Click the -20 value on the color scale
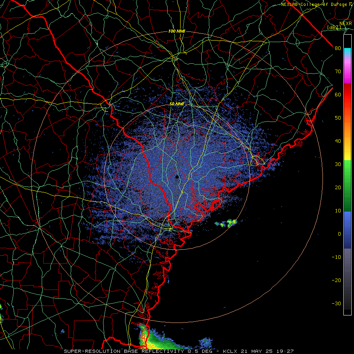This screenshot has height=354, width=354. point(336,280)
